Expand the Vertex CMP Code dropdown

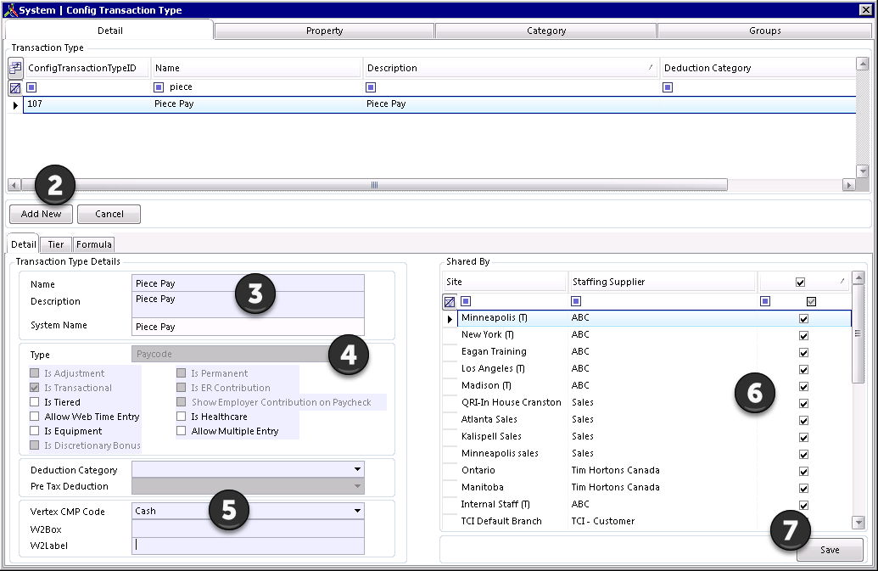pos(357,511)
